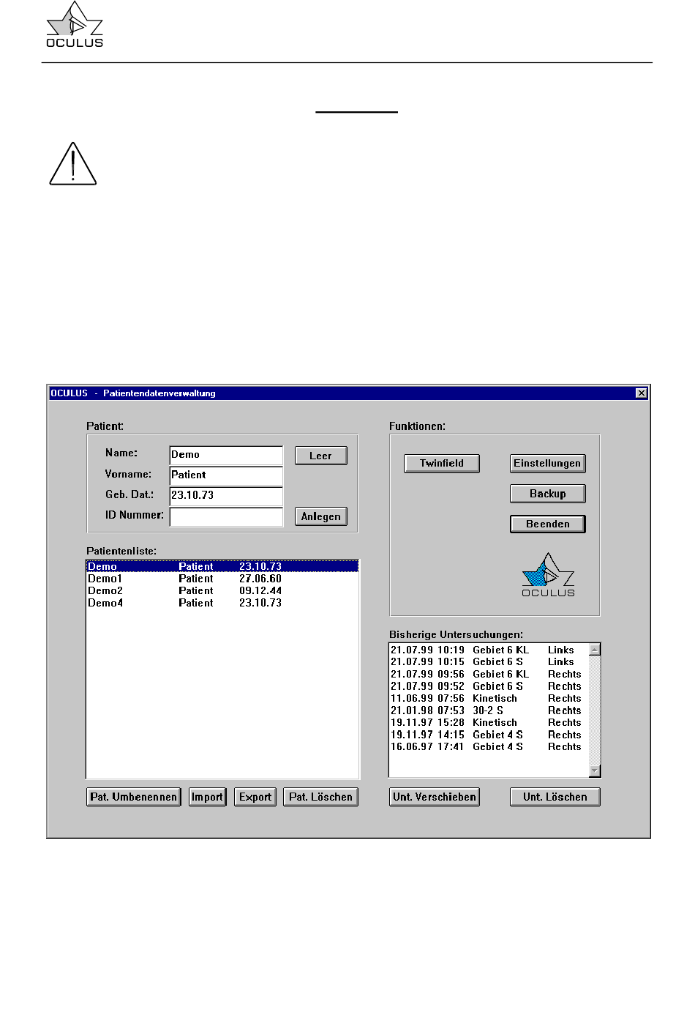The image size is (695, 1024).
Task: Launch the Twinfield function
Action: click(x=442, y=464)
